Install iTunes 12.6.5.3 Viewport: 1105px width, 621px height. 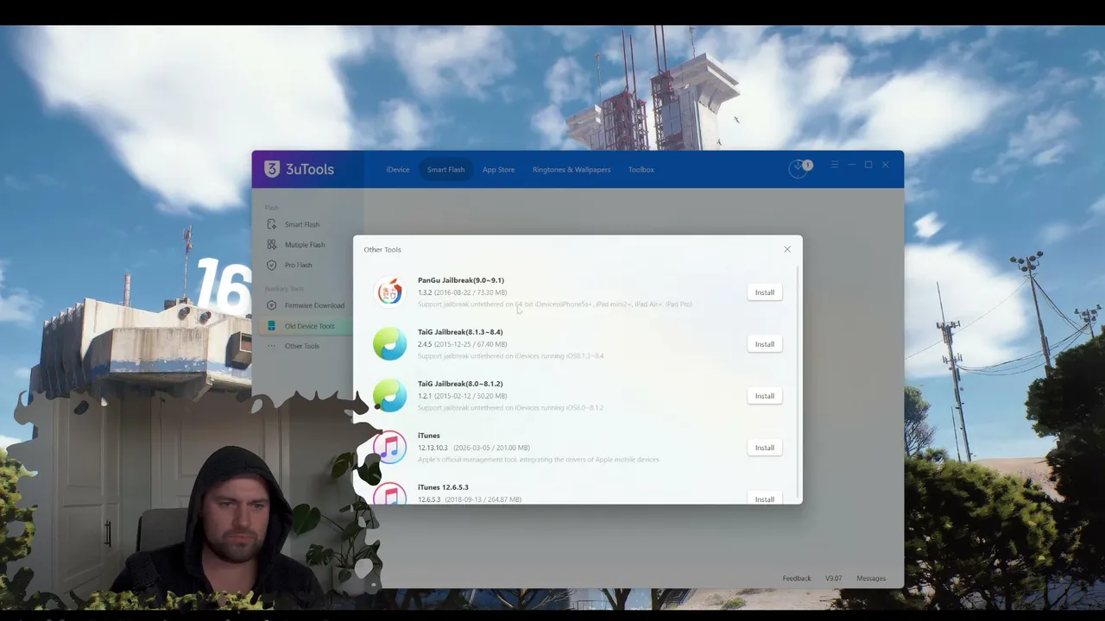pos(765,498)
